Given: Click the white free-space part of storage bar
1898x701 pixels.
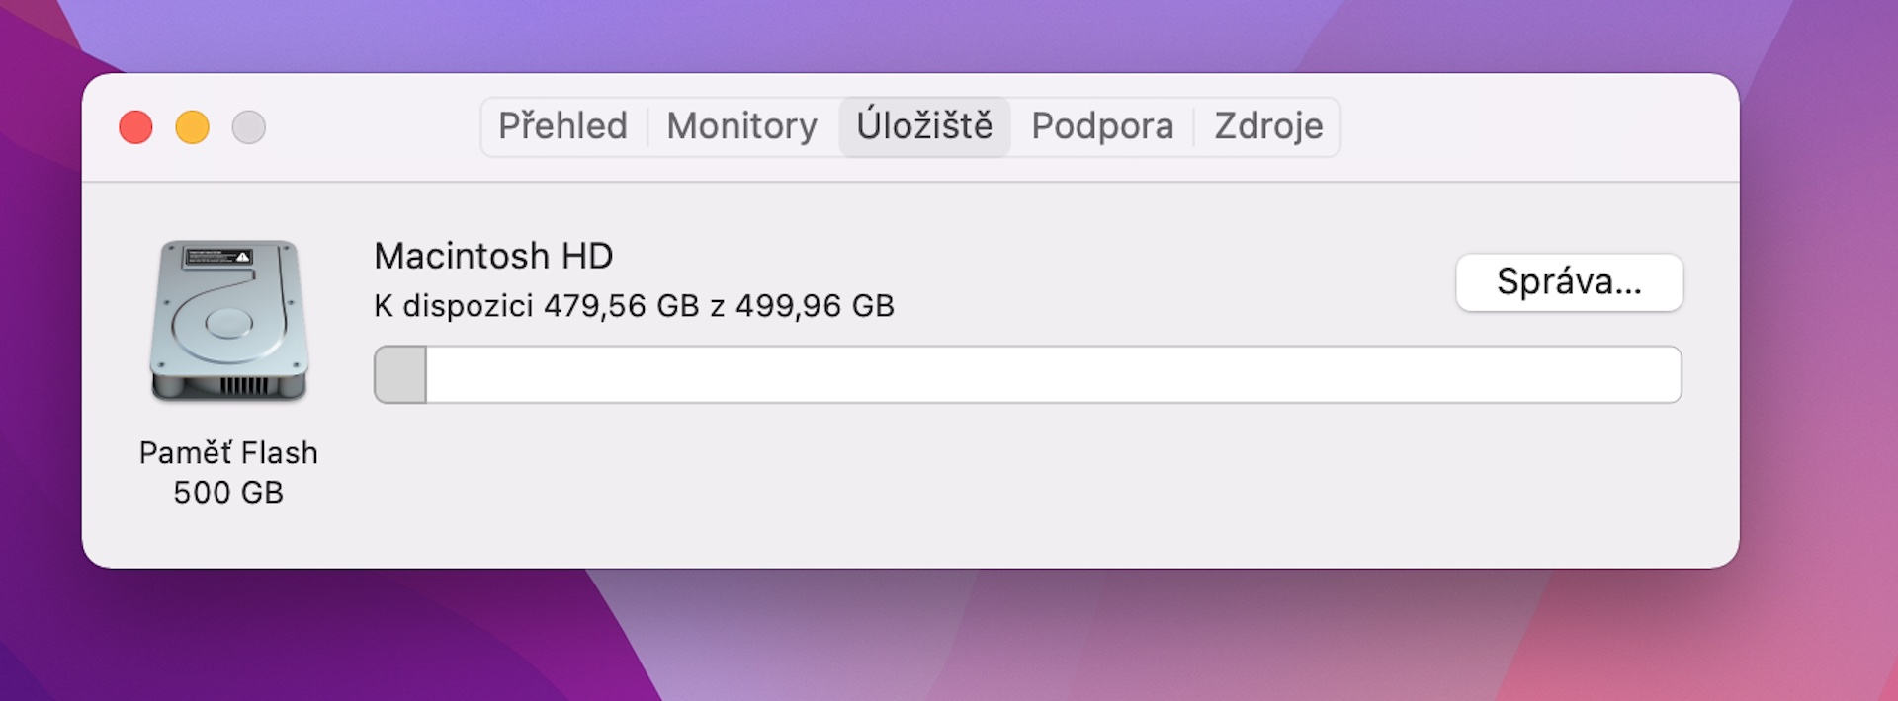Looking at the screenshot, I should (x=1048, y=375).
